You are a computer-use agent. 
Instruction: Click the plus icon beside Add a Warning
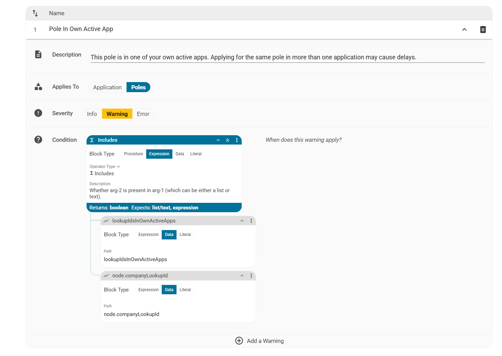coord(239,341)
